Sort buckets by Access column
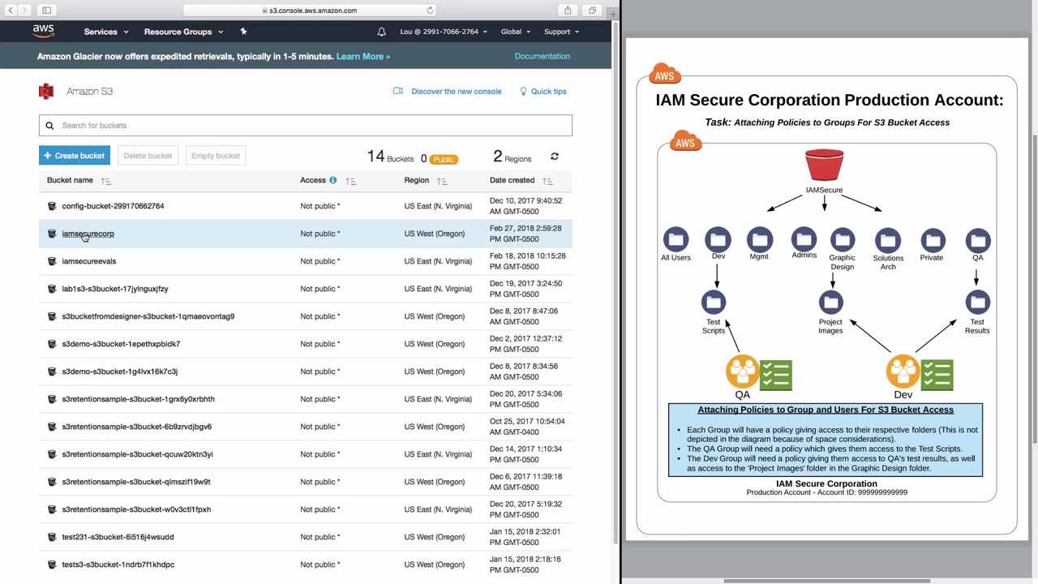Screen dimensions: 1038x584 pyautogui.click(x=350, y=181)
